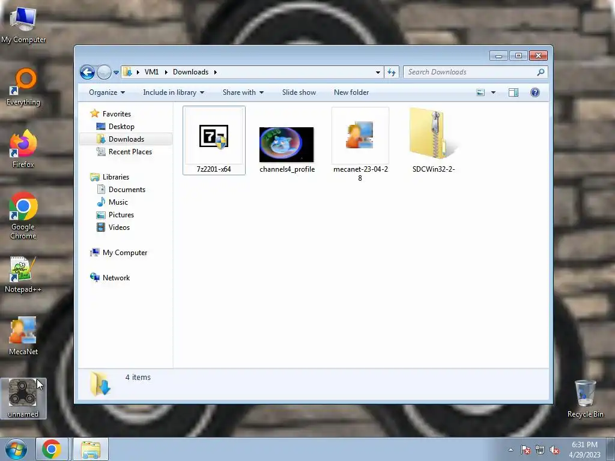Select Favorites in navigation pane
Screen dimensions: 615x461
point(117,113)
